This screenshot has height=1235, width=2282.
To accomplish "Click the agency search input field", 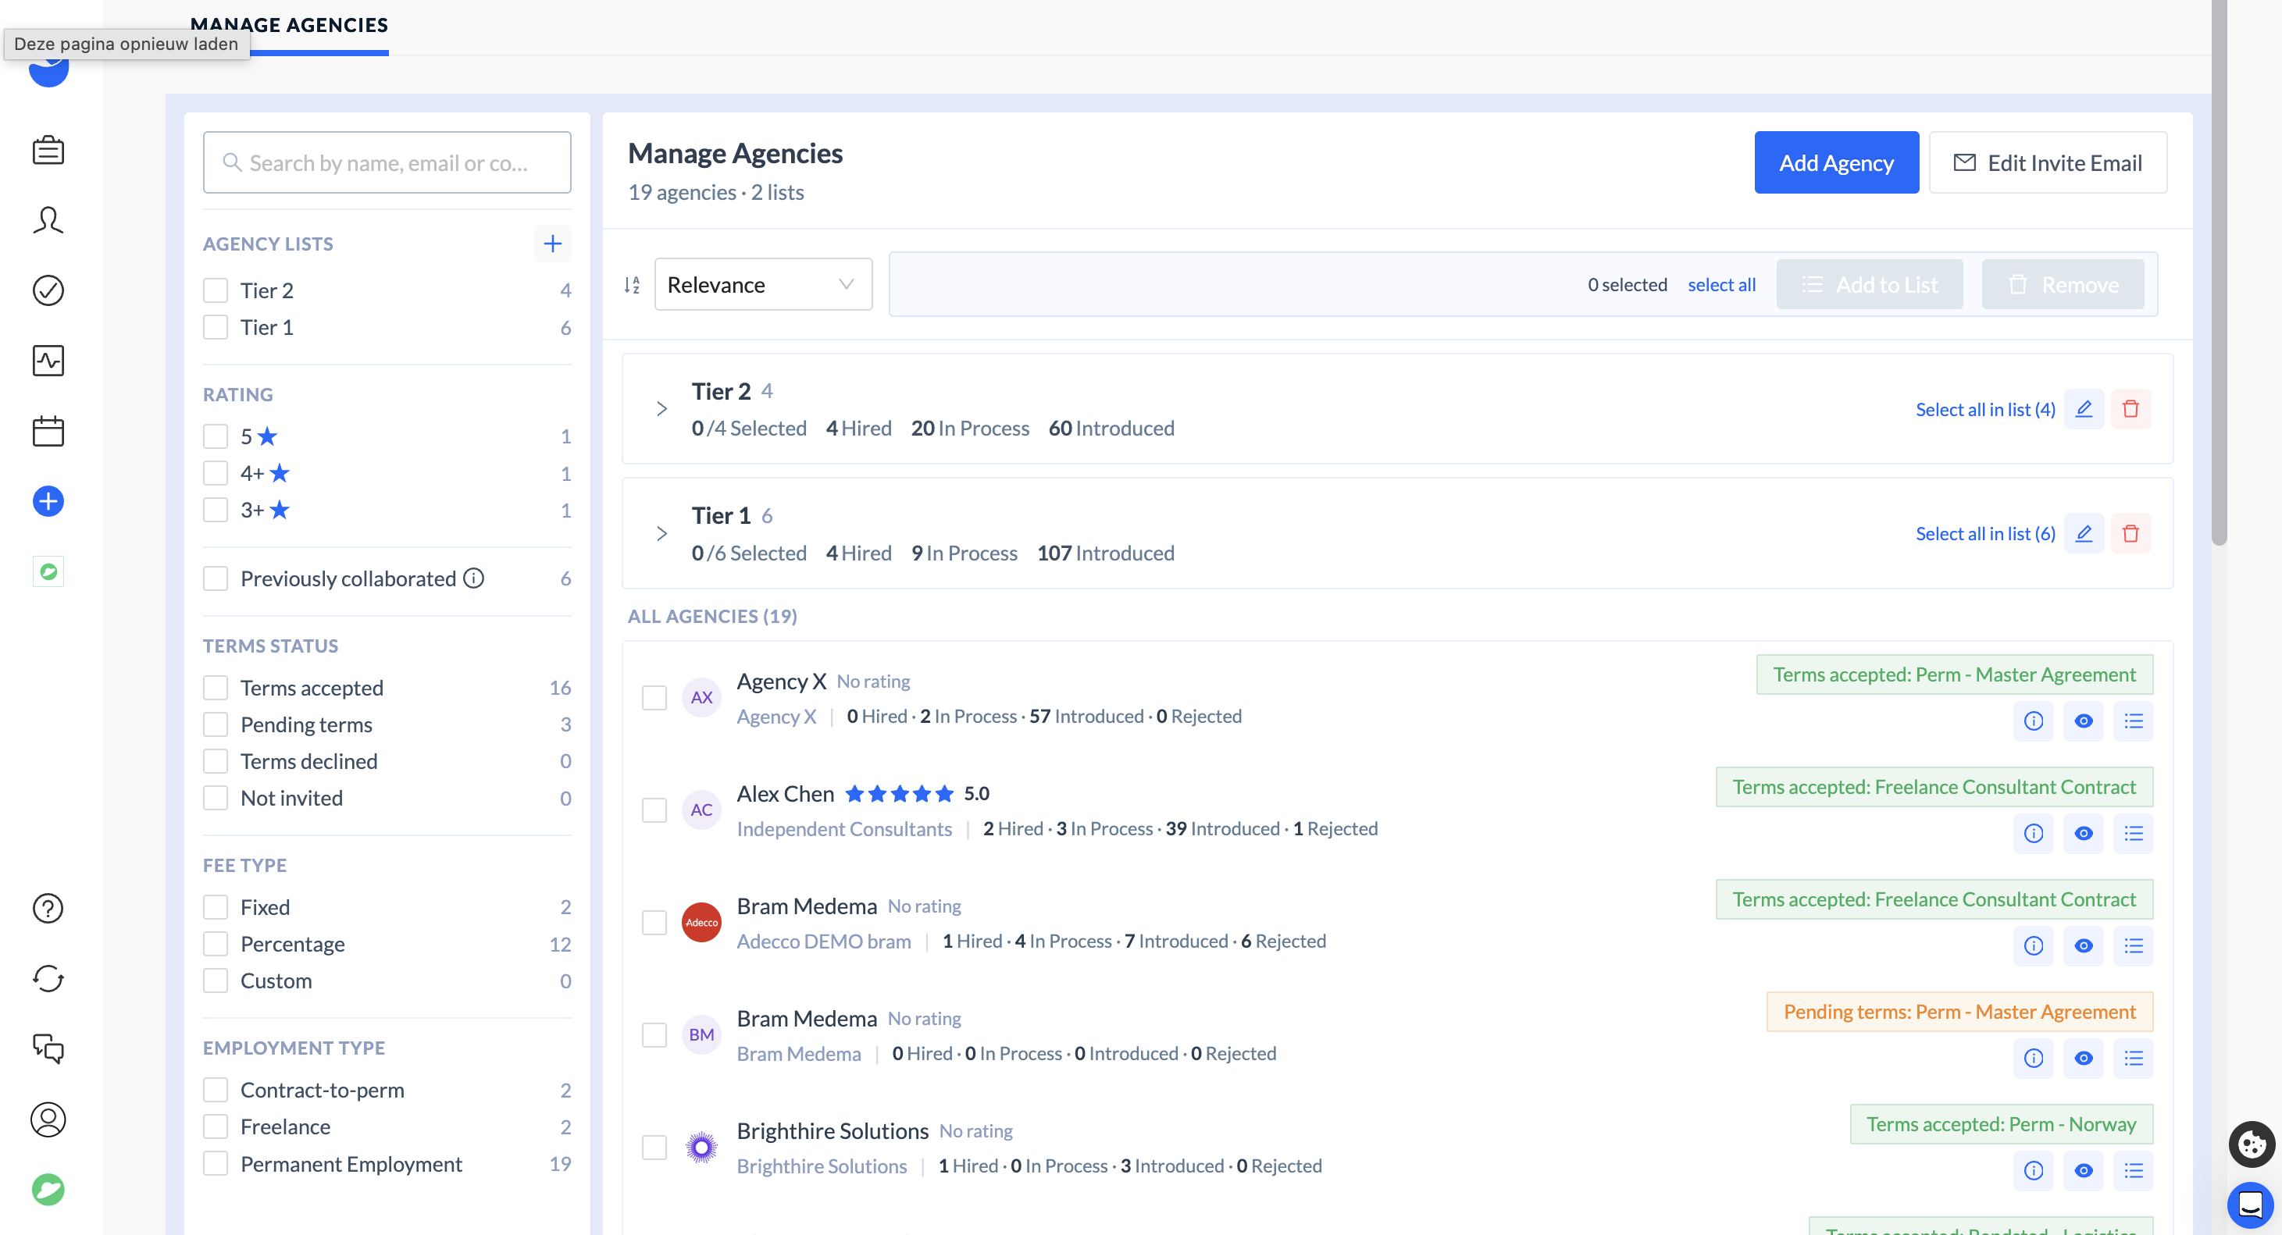I will point(387,163).
